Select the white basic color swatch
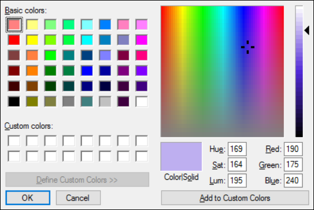This screenshot has width=314, height=210. pos(141,101)
